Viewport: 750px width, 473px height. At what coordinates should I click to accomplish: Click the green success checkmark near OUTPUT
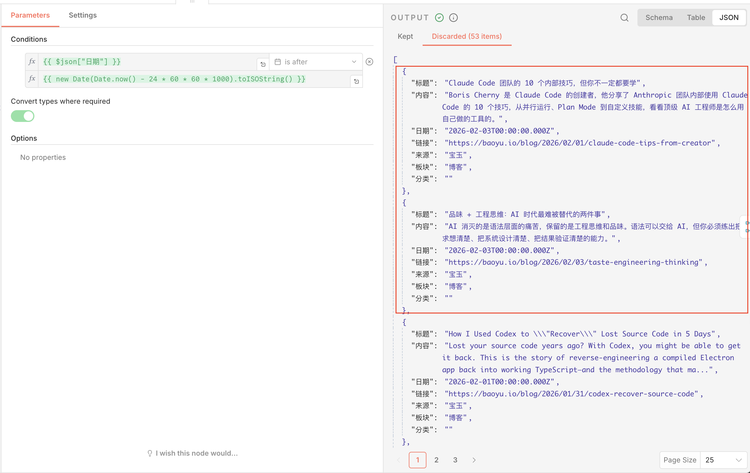coord(439,18)
